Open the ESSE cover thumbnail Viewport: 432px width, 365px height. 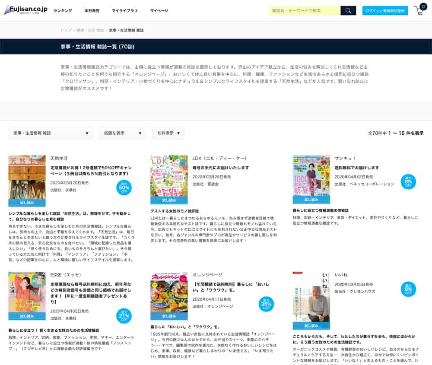click(27, 292)
